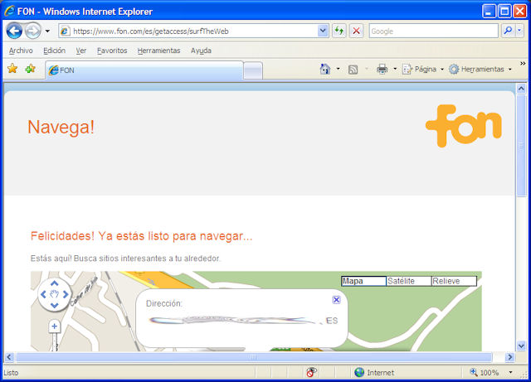Viewport: 531px width, 382px height.
Task: Click the horizontal scrollbar left arrow
Action: click(x=9, y=357)
